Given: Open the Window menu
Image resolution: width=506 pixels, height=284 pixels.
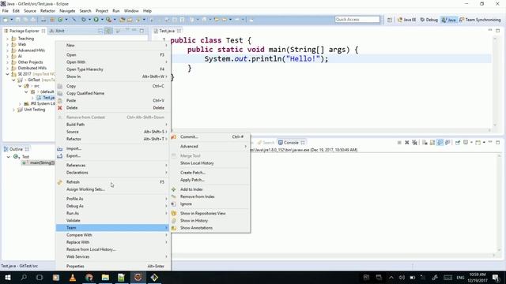Looking at the screenshot, I should (131, 10).
